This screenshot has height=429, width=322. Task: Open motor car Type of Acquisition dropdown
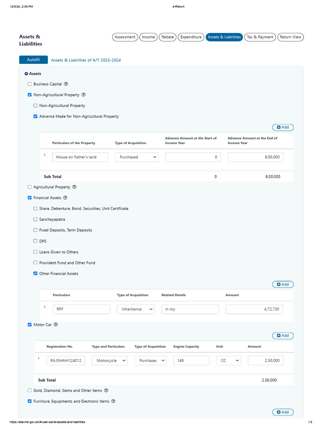click(151, 361)
